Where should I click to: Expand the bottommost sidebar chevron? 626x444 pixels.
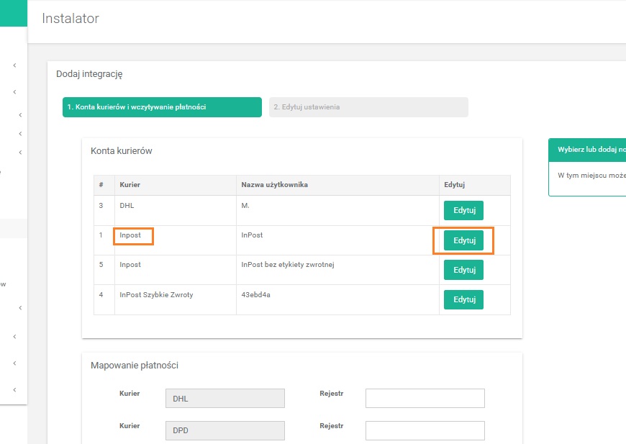tap(14, 389)
